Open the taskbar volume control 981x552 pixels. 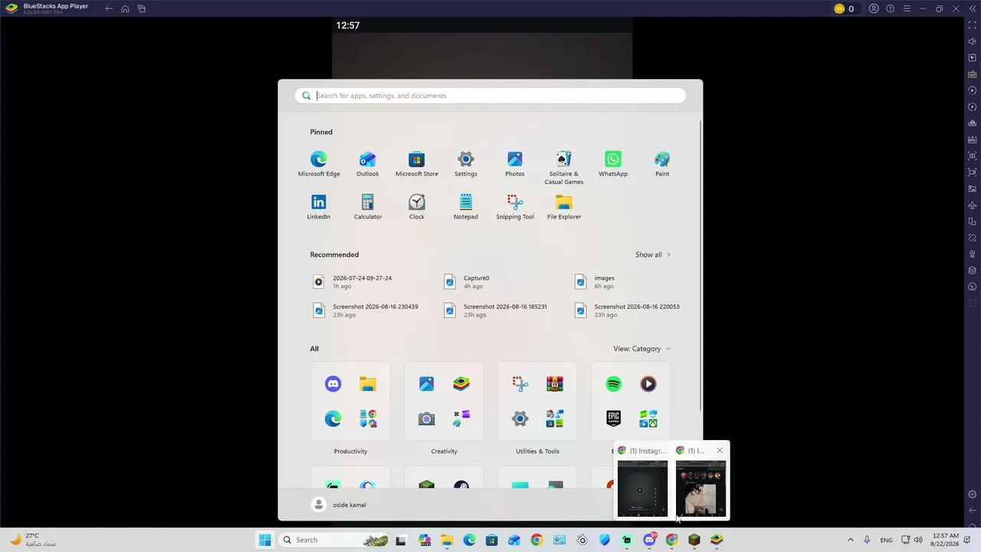pos(918,540)
